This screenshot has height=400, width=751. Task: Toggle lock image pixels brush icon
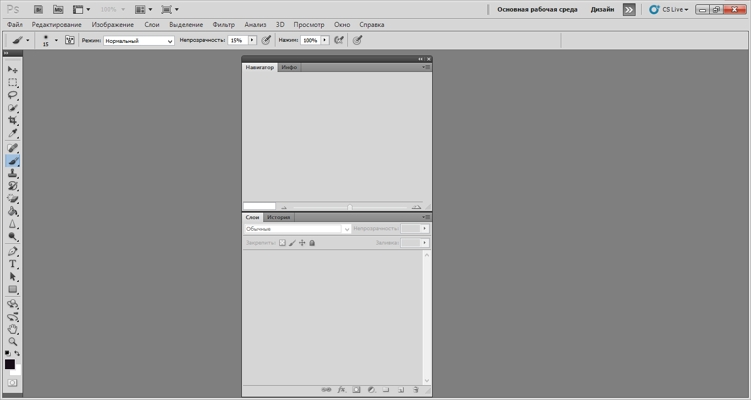292,242
